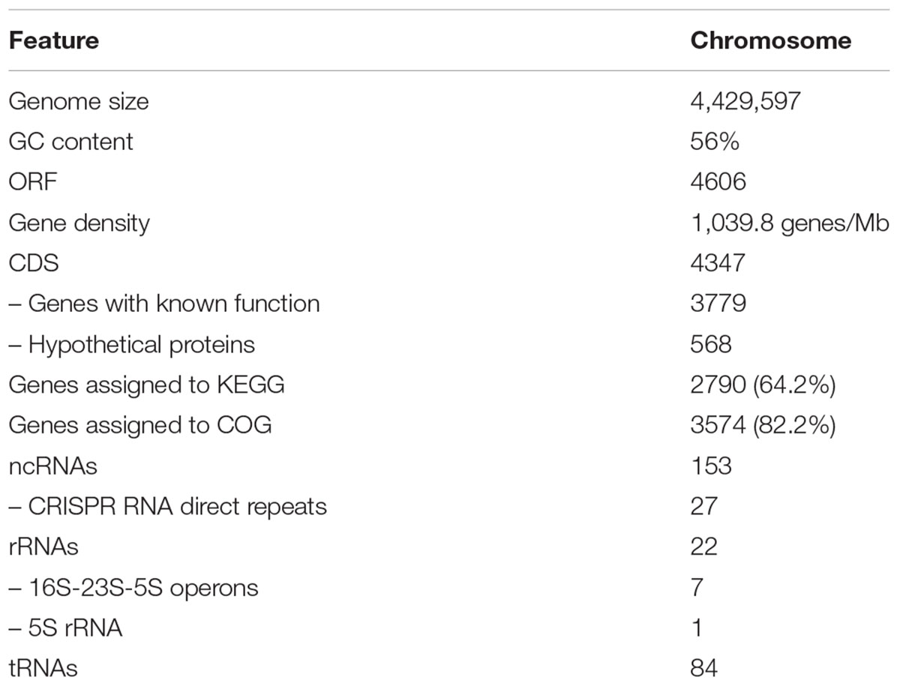900x686 pixels.
Task: Click the Chromosome column header
Action: tap(770, 40)
